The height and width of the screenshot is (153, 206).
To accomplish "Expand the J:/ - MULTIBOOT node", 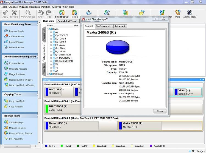I will pyautogui.click(x=51, y=58).
